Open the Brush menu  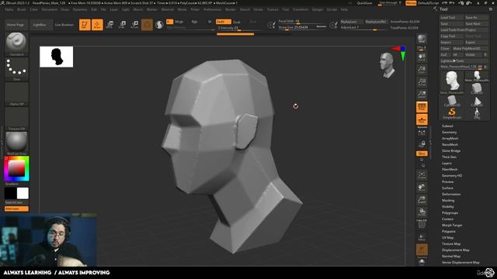(x=22, y=9)
